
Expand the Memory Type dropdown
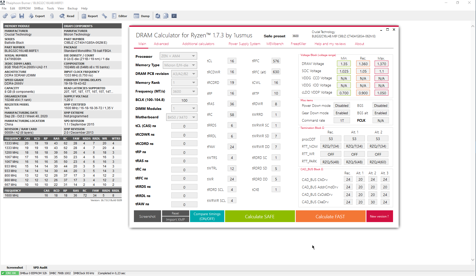180,65
